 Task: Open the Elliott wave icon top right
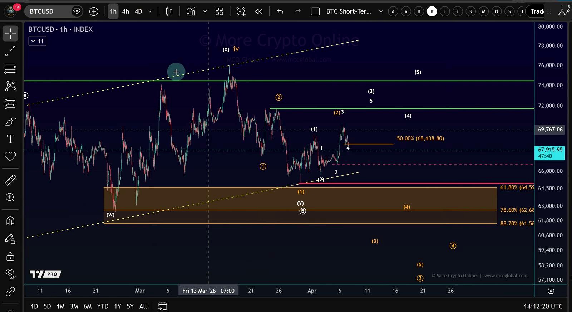click(563, 11)
